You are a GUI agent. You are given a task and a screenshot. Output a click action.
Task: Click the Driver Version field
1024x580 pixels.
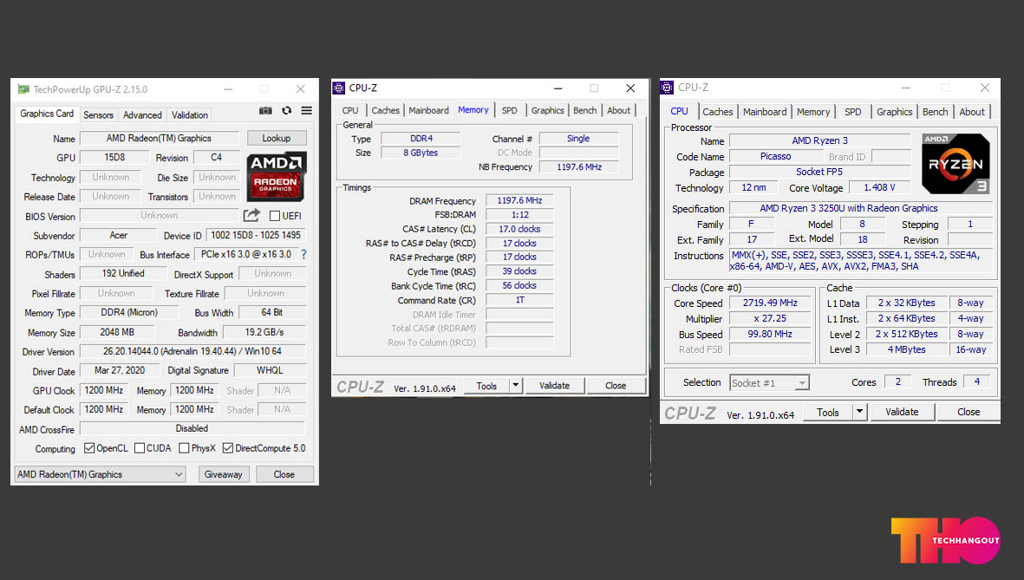(192, 351)
